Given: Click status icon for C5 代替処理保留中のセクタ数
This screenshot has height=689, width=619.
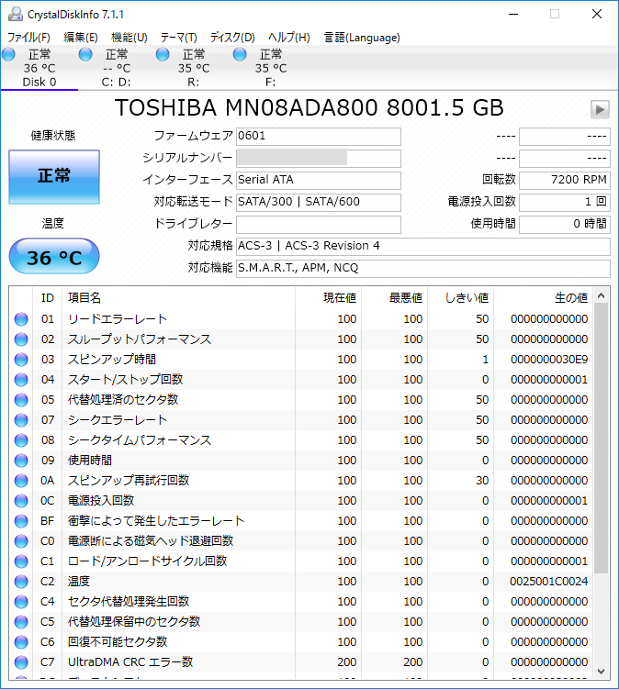Looking at the screenshot, I should pos(21,622).
